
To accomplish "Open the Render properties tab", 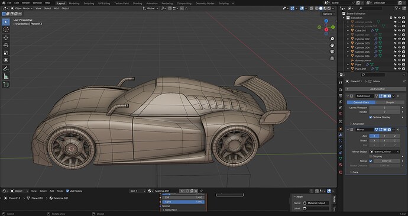I will coord(341,89).
